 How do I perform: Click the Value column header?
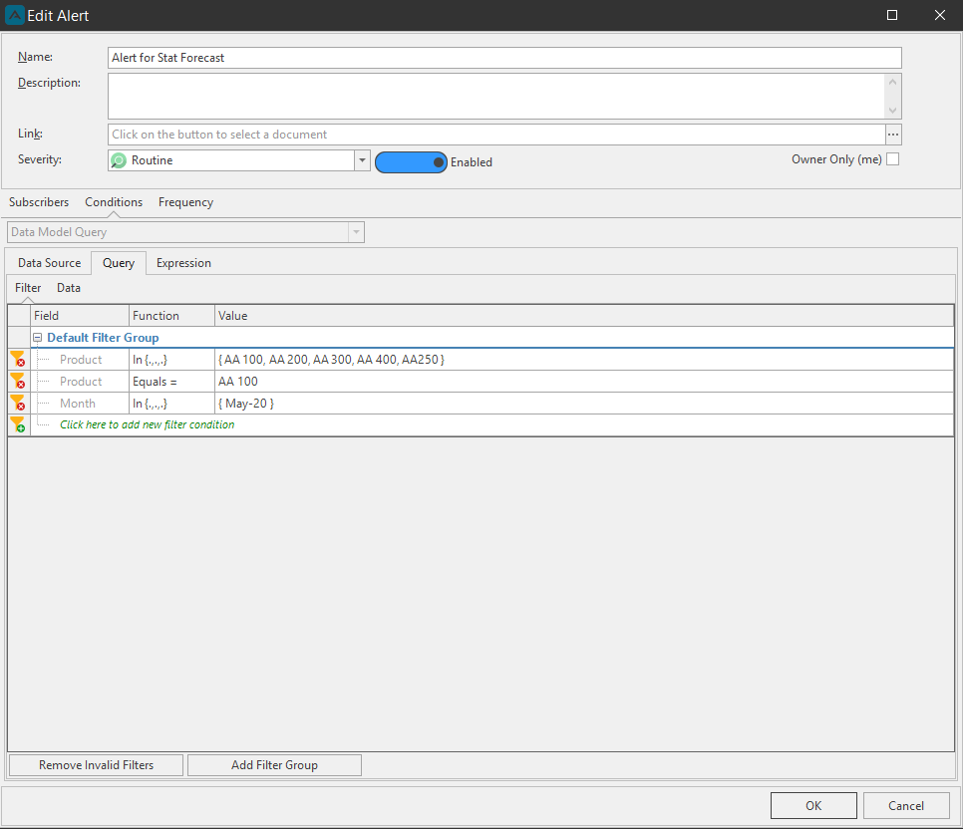(x=584, y=316)
